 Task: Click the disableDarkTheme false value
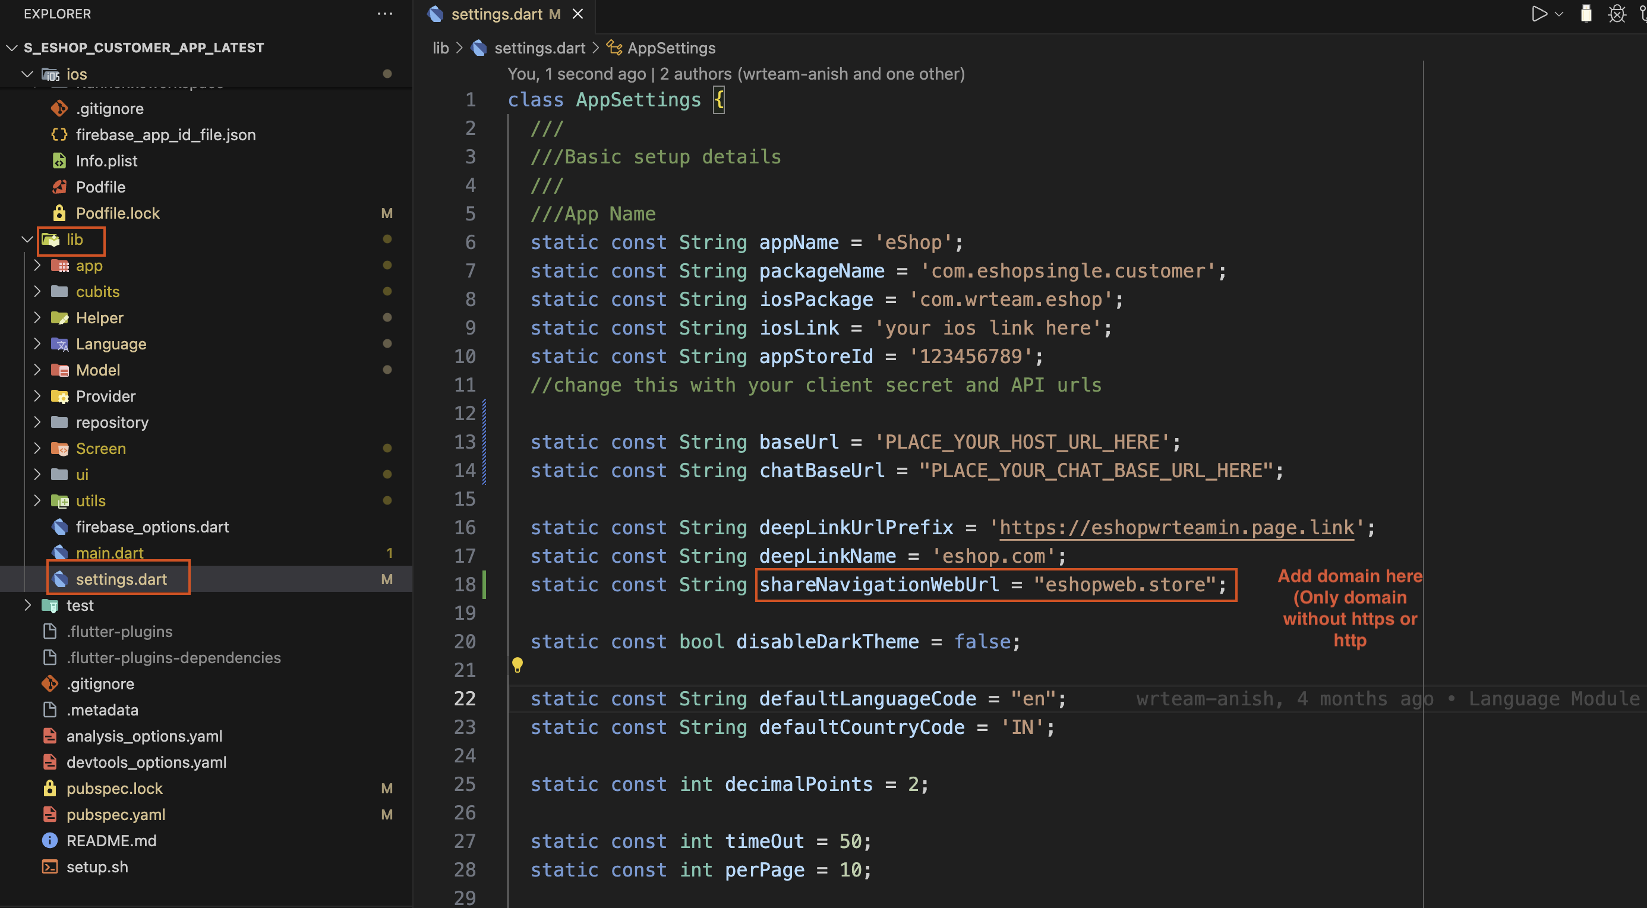click(x=982, y=641)
